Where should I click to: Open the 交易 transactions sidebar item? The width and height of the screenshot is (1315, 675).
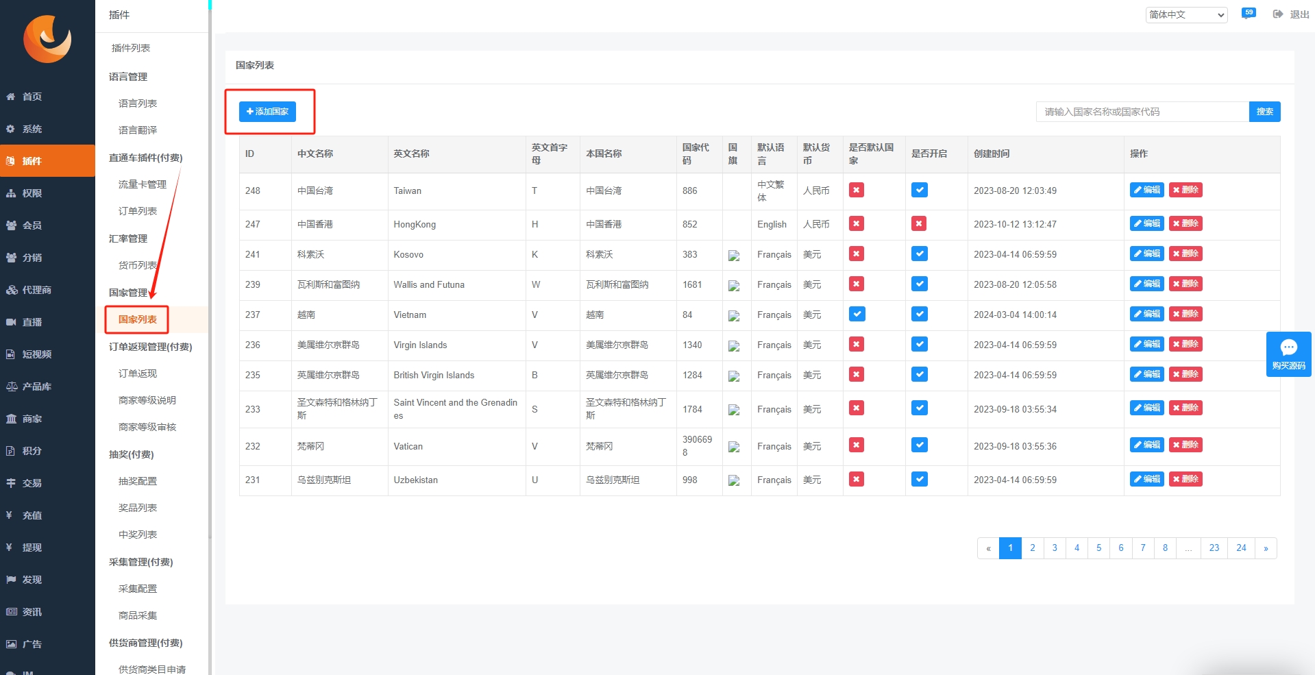tap(47, 483)
